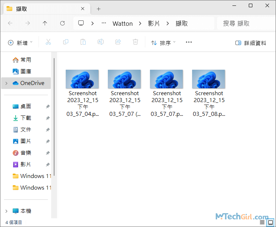The image size is (276, 227).
Task: Click the 搜尋 擷取 search box
Action: coord(245,24)
